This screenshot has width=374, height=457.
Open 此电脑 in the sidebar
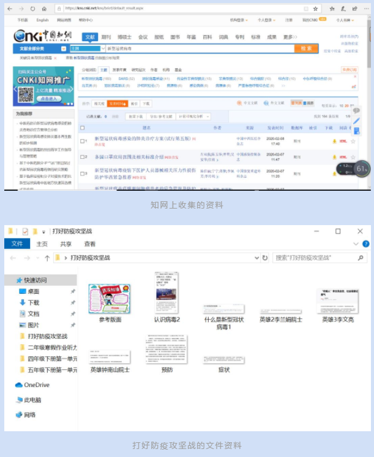(32, 400)
